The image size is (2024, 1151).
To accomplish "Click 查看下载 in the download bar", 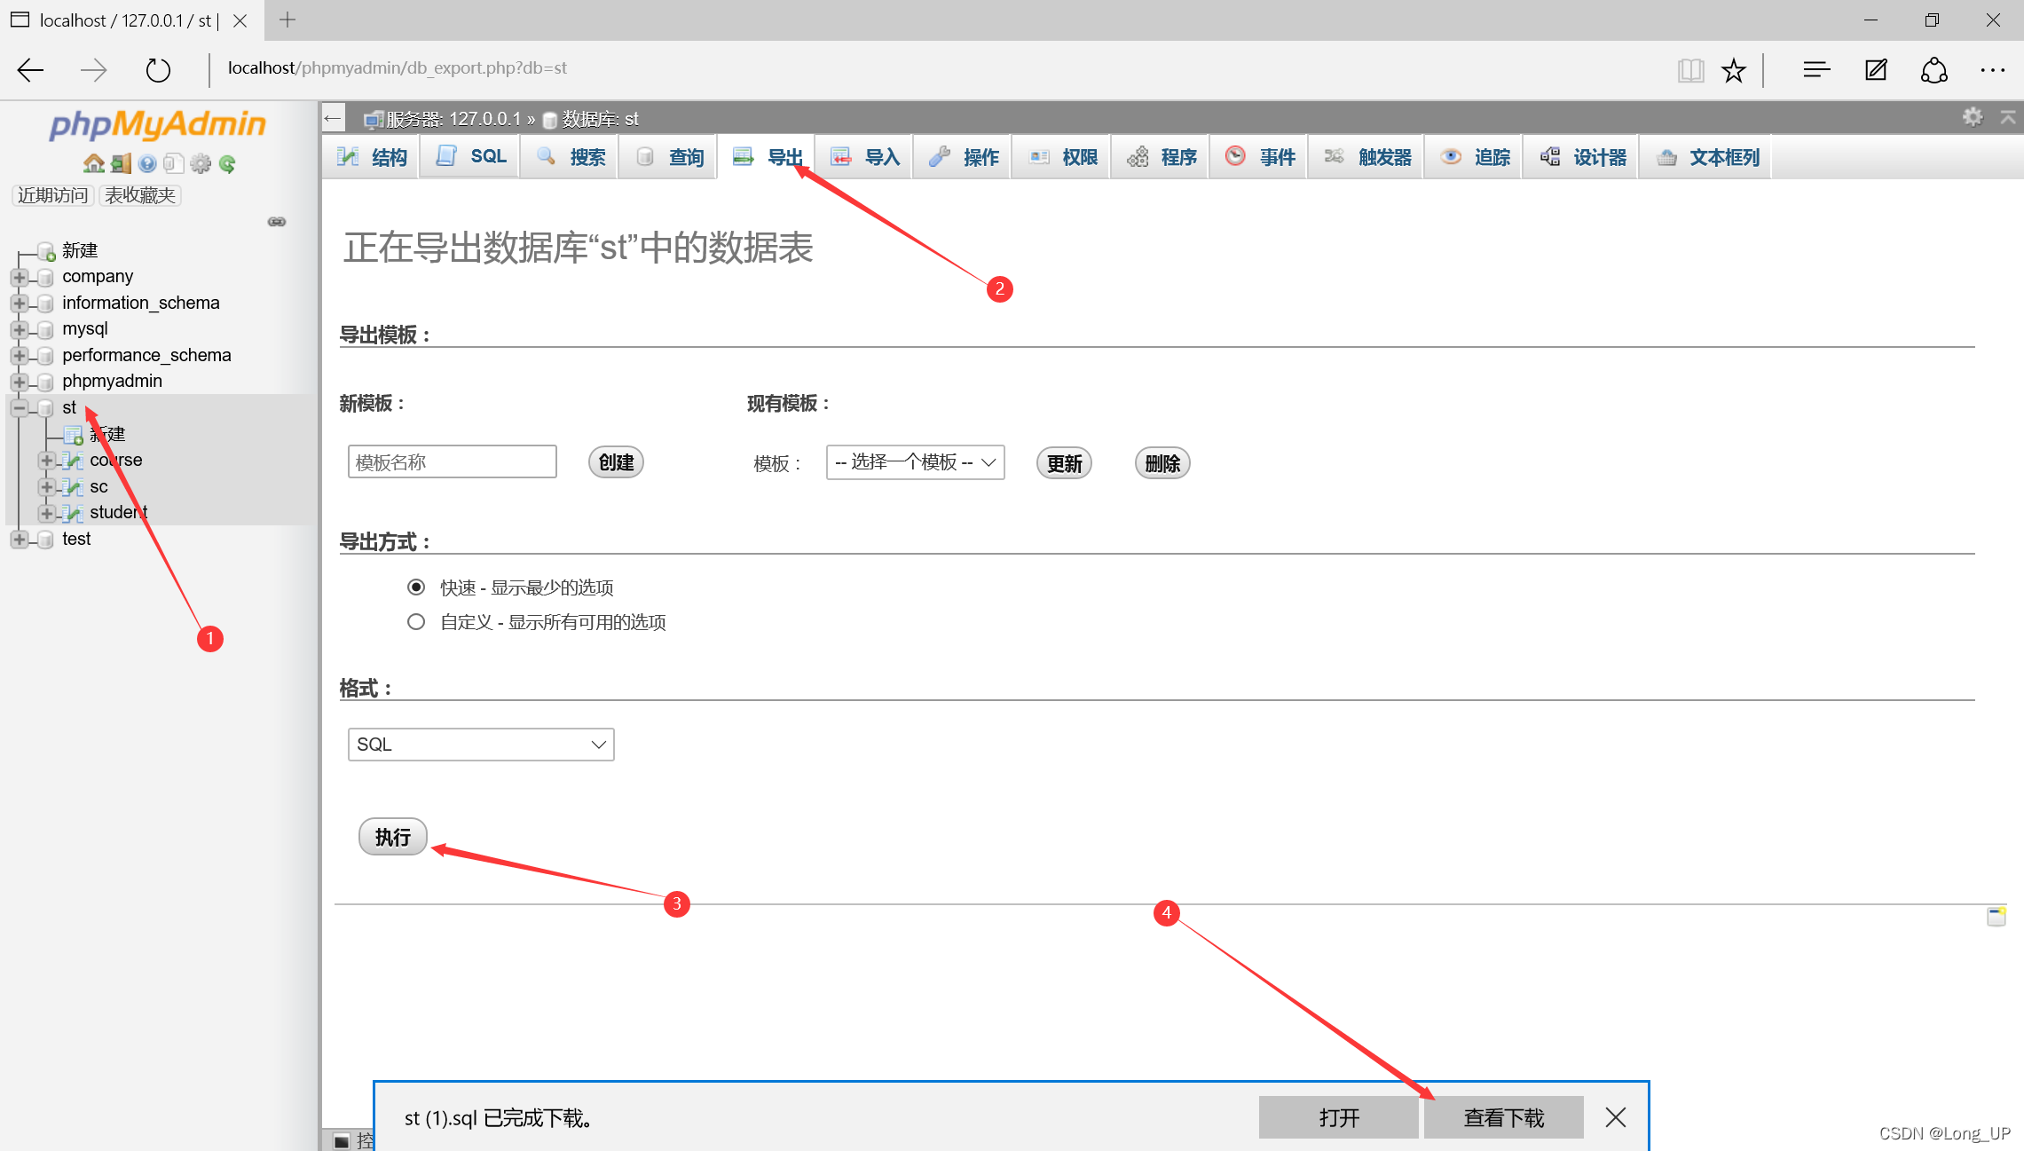I will (x=1504, y=1117).
